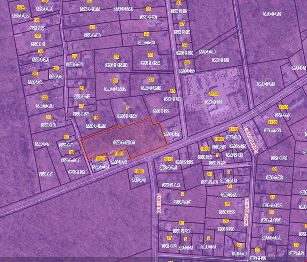Click the yellow address marker 1750

click(273, 122)
